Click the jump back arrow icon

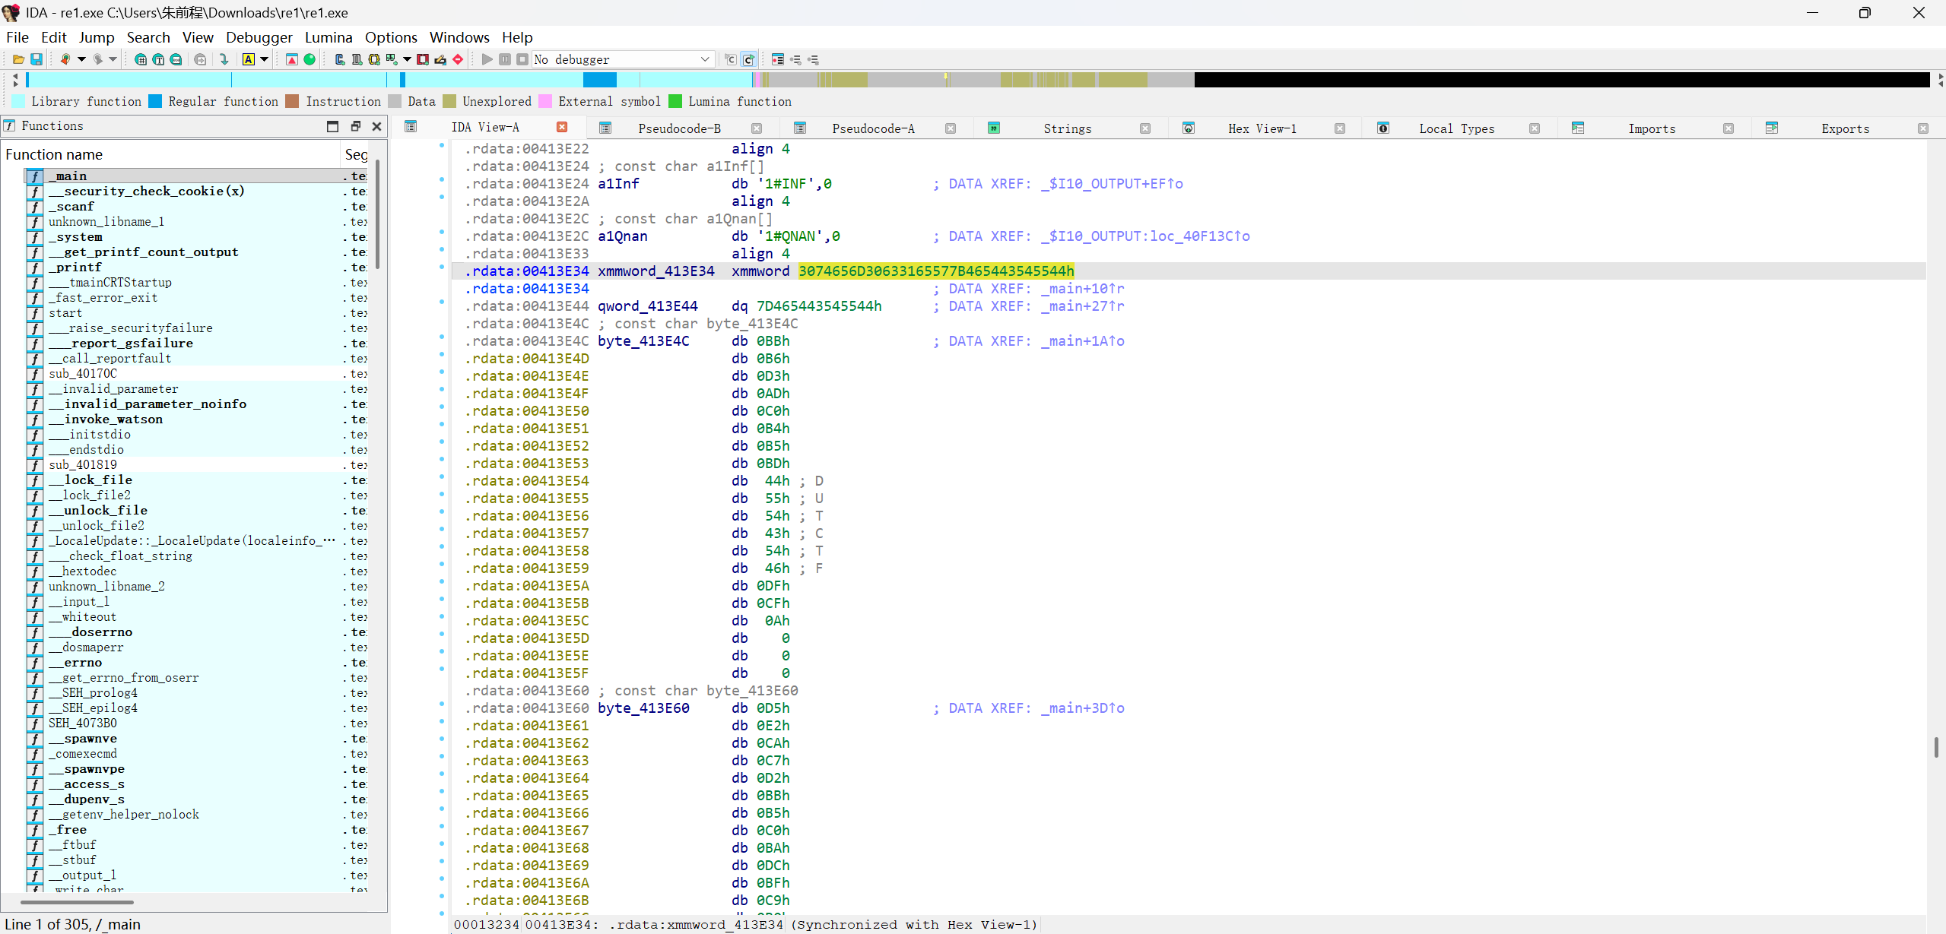click(65, 59)
